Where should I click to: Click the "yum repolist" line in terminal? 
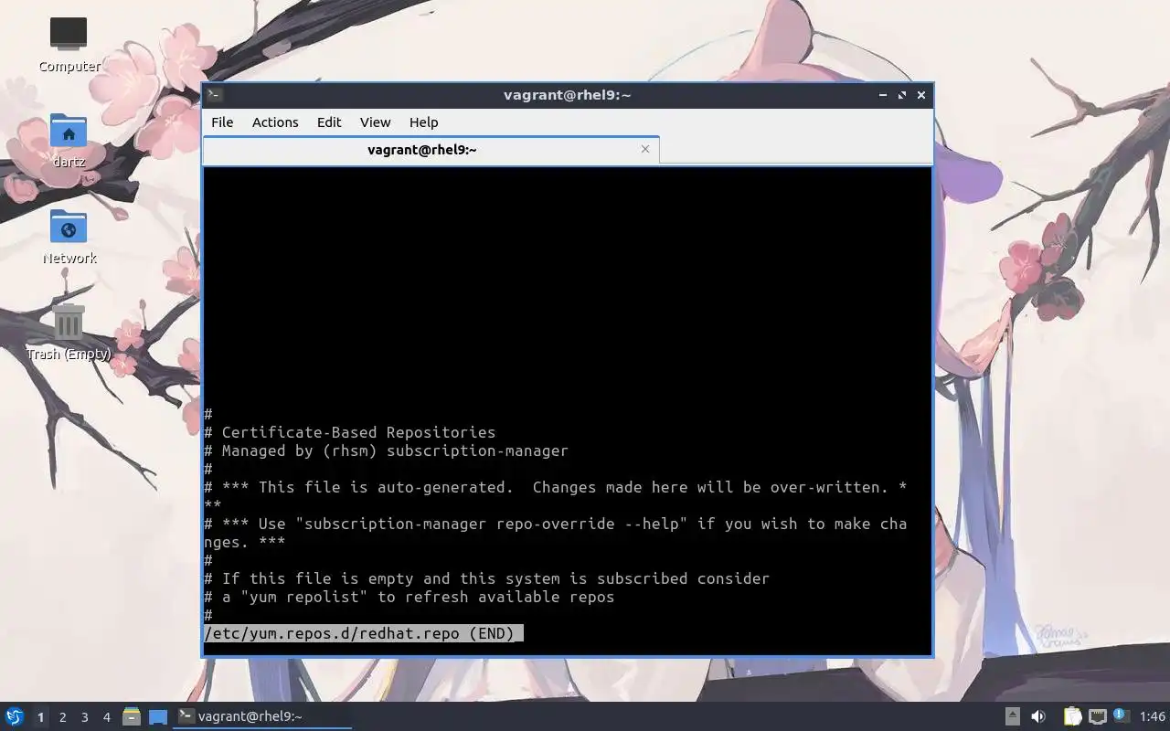pos(409,597)
